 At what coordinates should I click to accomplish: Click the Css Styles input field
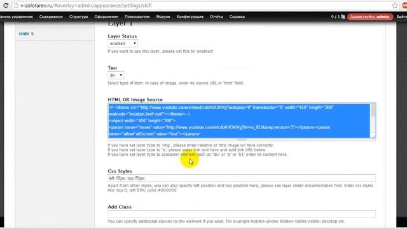click(x=242, y=178)
